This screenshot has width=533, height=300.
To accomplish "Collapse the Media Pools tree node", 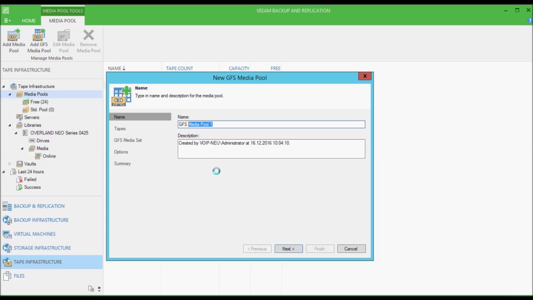I will [x=10, y=94].
